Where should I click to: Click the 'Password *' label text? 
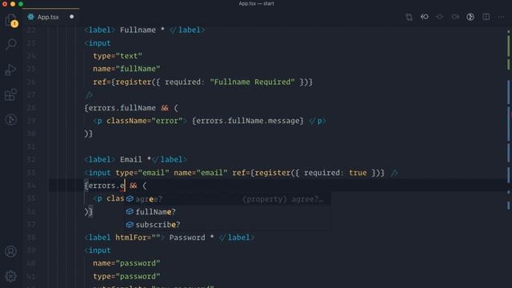pos(191,238)
